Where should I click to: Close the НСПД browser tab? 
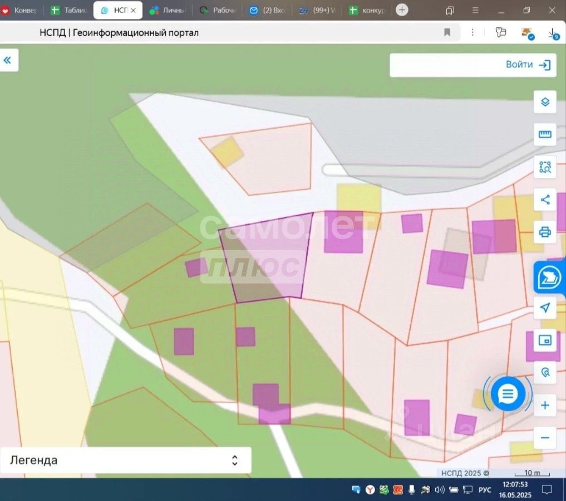133,11
